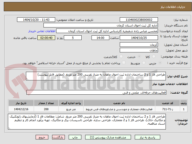
Task: Click the remaining days field showing 5
Action: 73,38
